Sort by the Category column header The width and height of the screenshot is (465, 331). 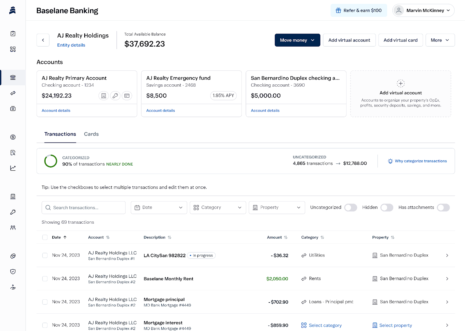[313, 237]
